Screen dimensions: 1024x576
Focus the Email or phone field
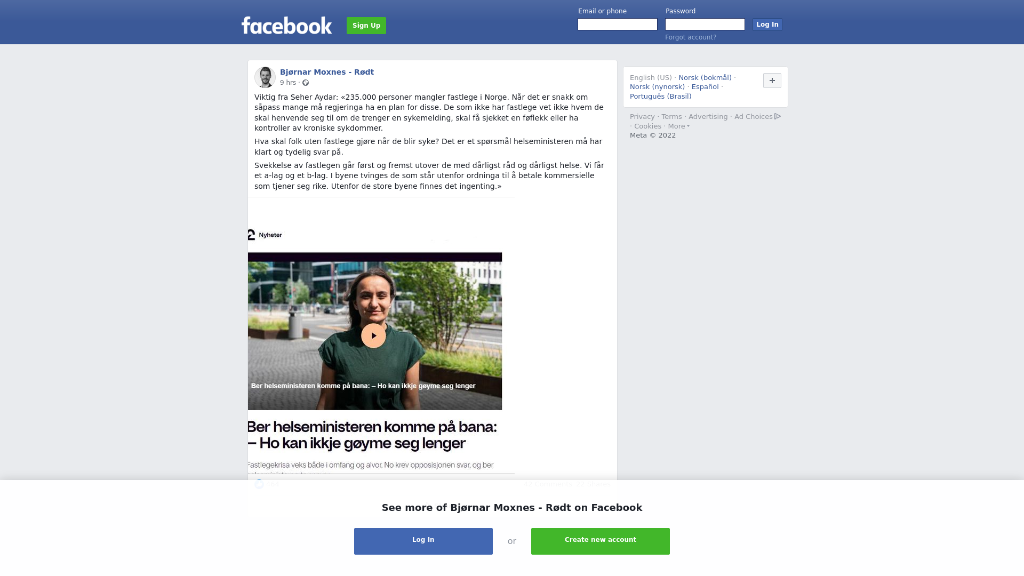pyautogui.click(x=618, y=25)
